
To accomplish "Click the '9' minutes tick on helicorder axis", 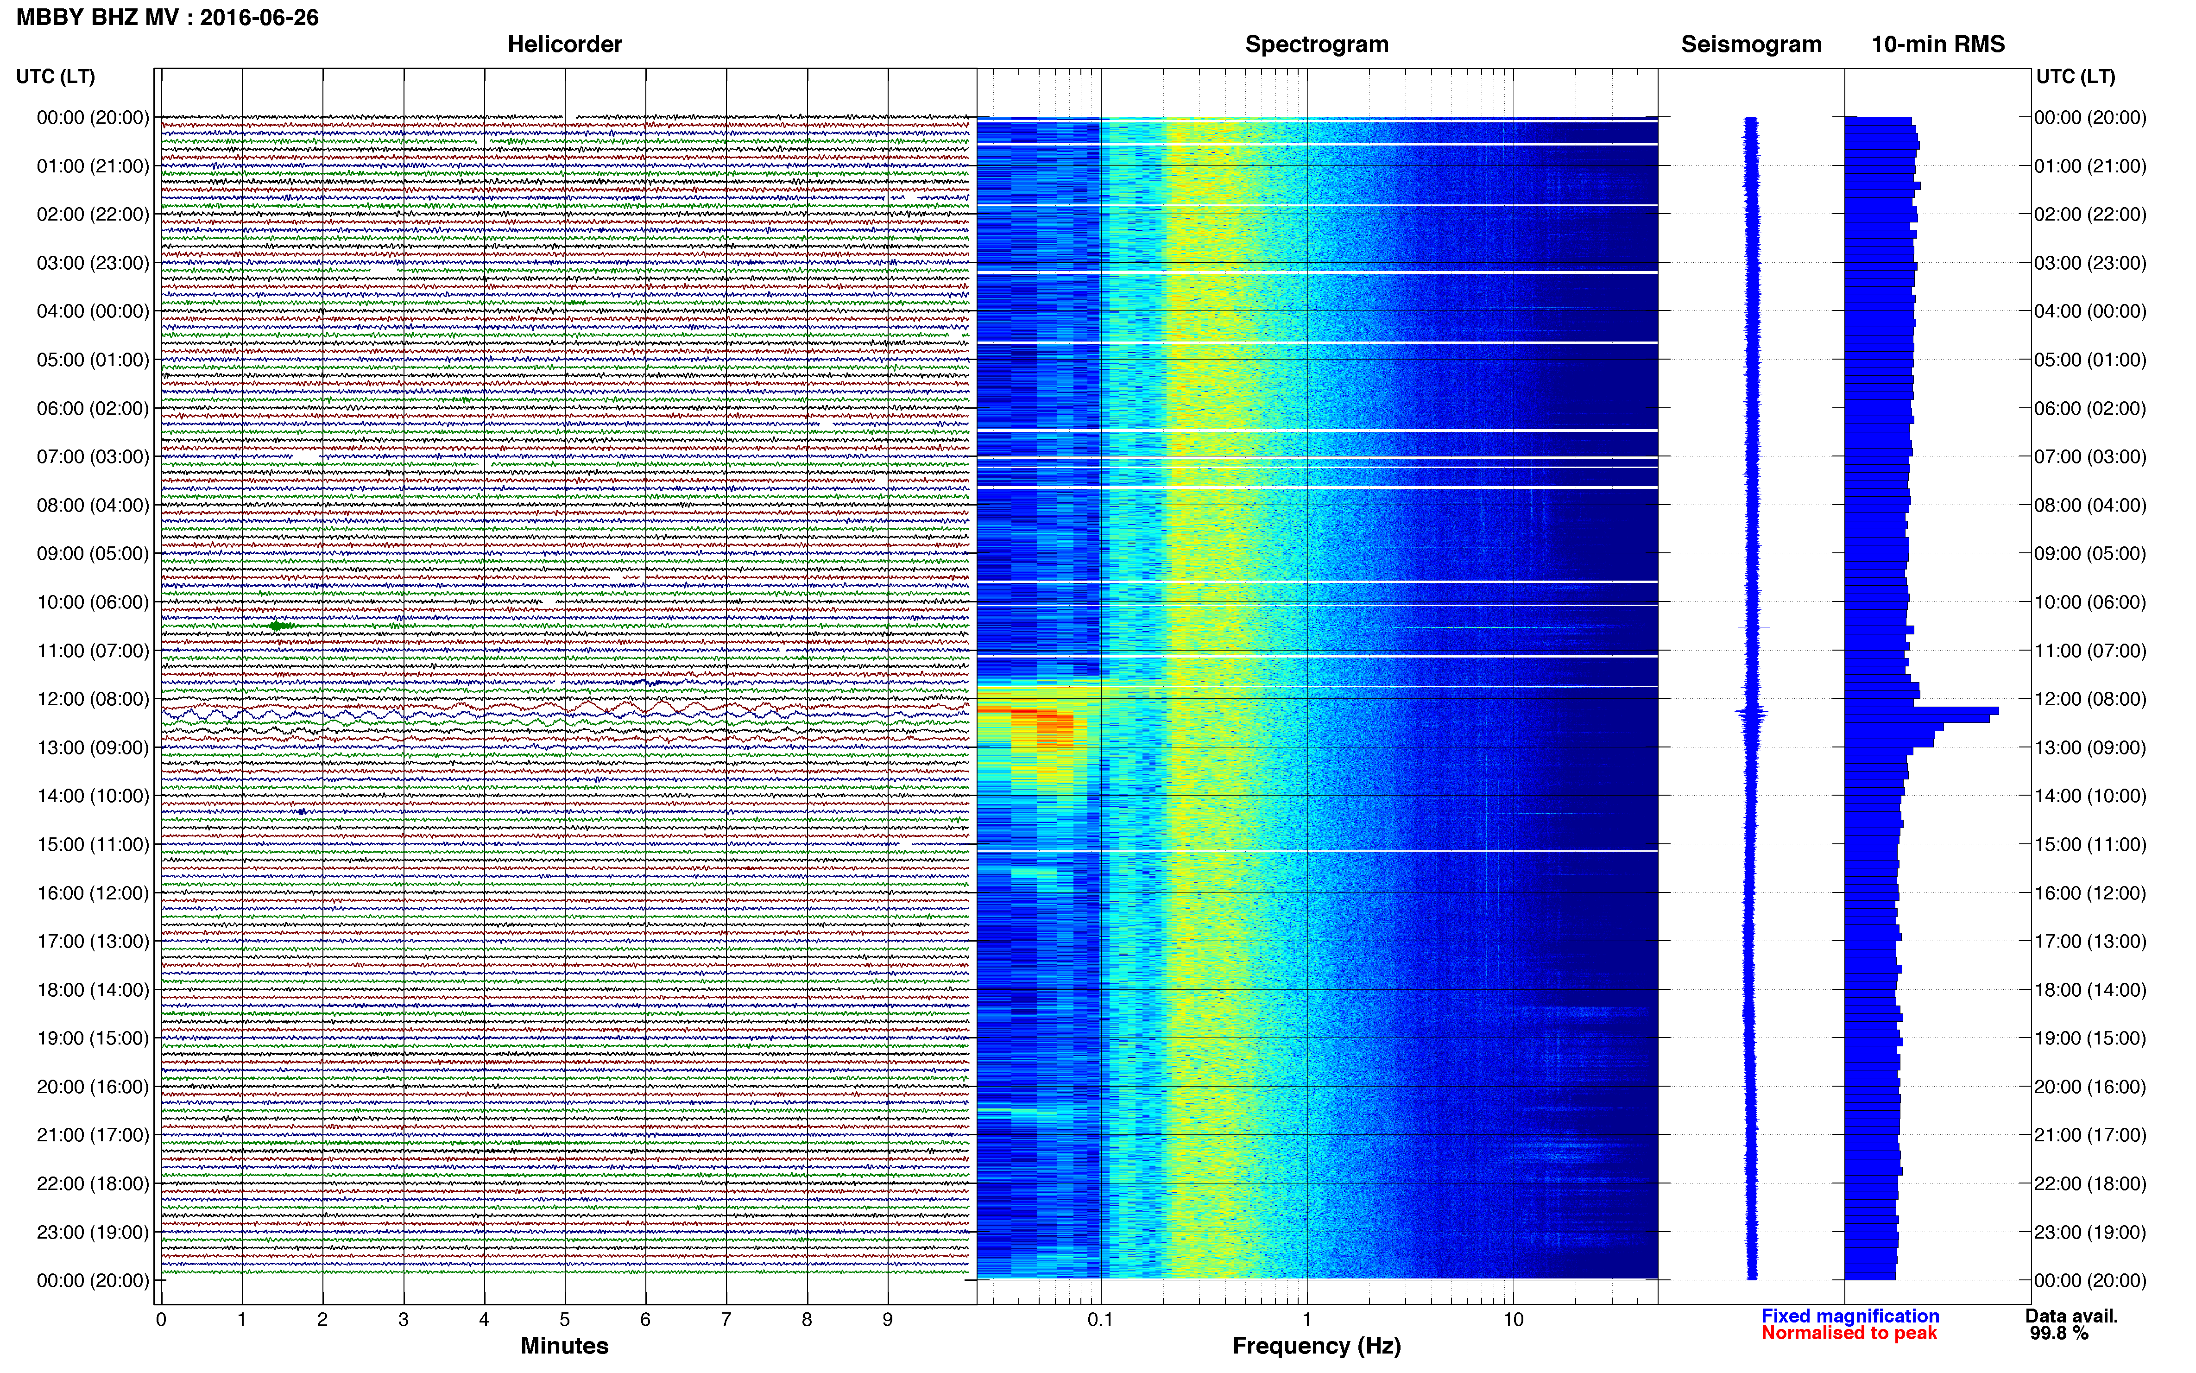I will [x=888, y=1319].
